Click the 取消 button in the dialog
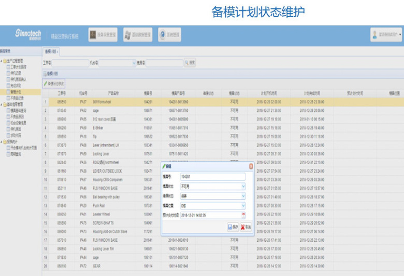The width and height of the screenshot is (404, 276). pyautogui.click(x=245, y=227)
